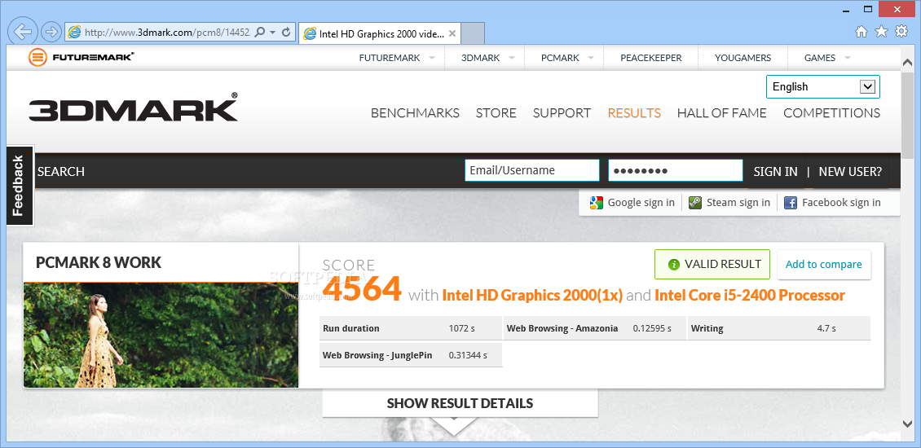921x448 pixels.
Task: Focus the Email/Username field
Action: [532, 170]
